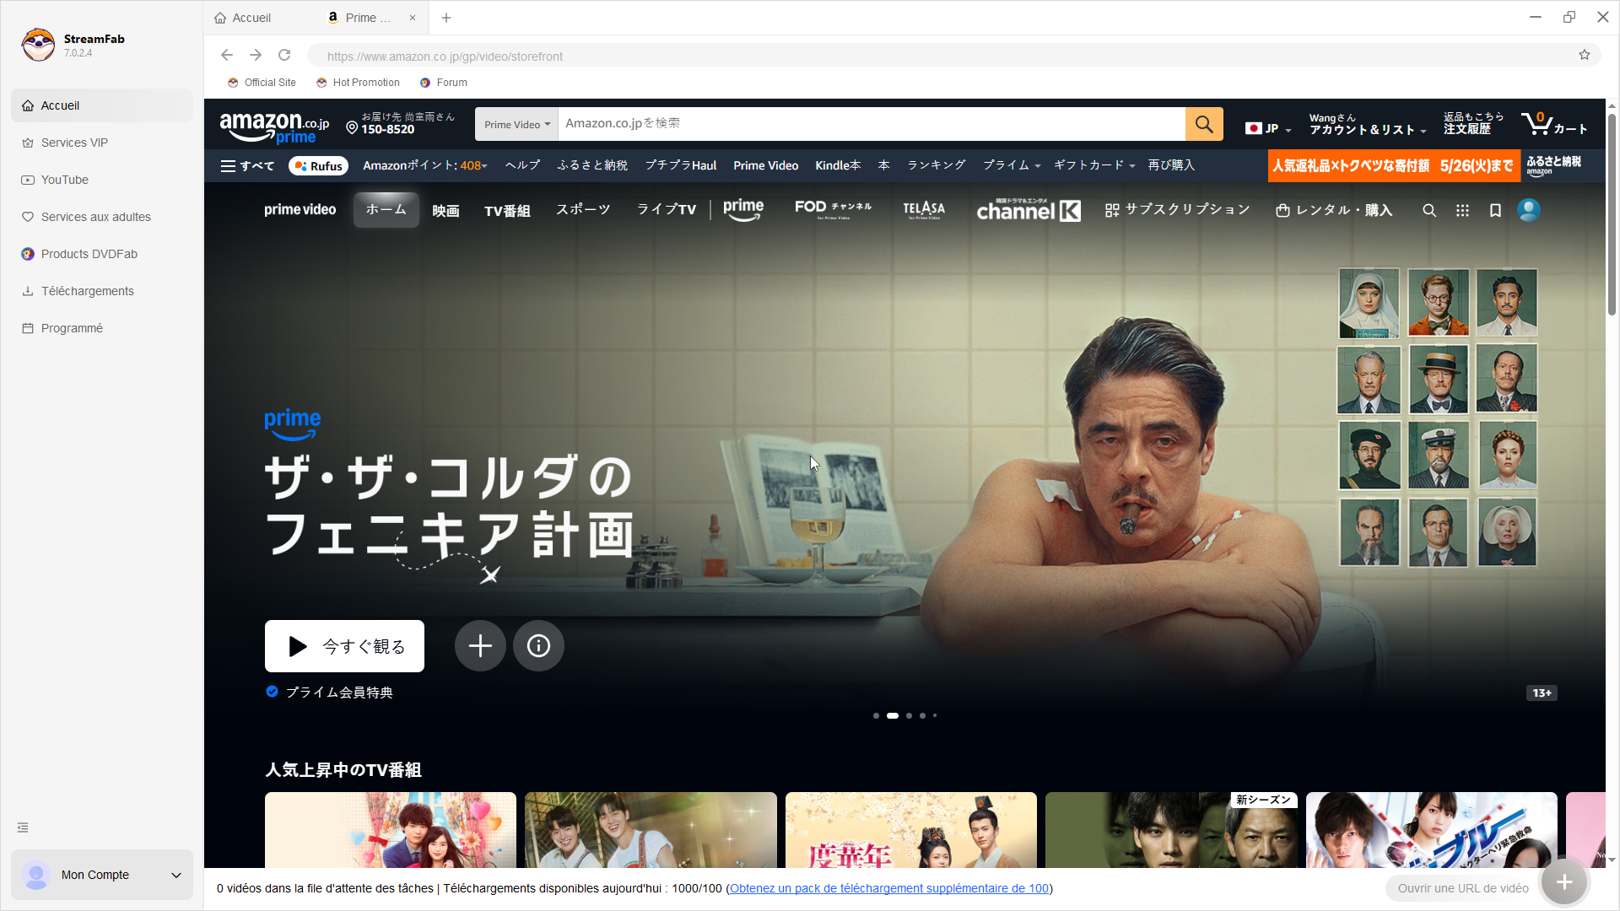Image resolution: width=1620 pixels, height=911 pixels.
Task: Expand the Prime Video search category dropdown
Action: click(x=516, y=124)
